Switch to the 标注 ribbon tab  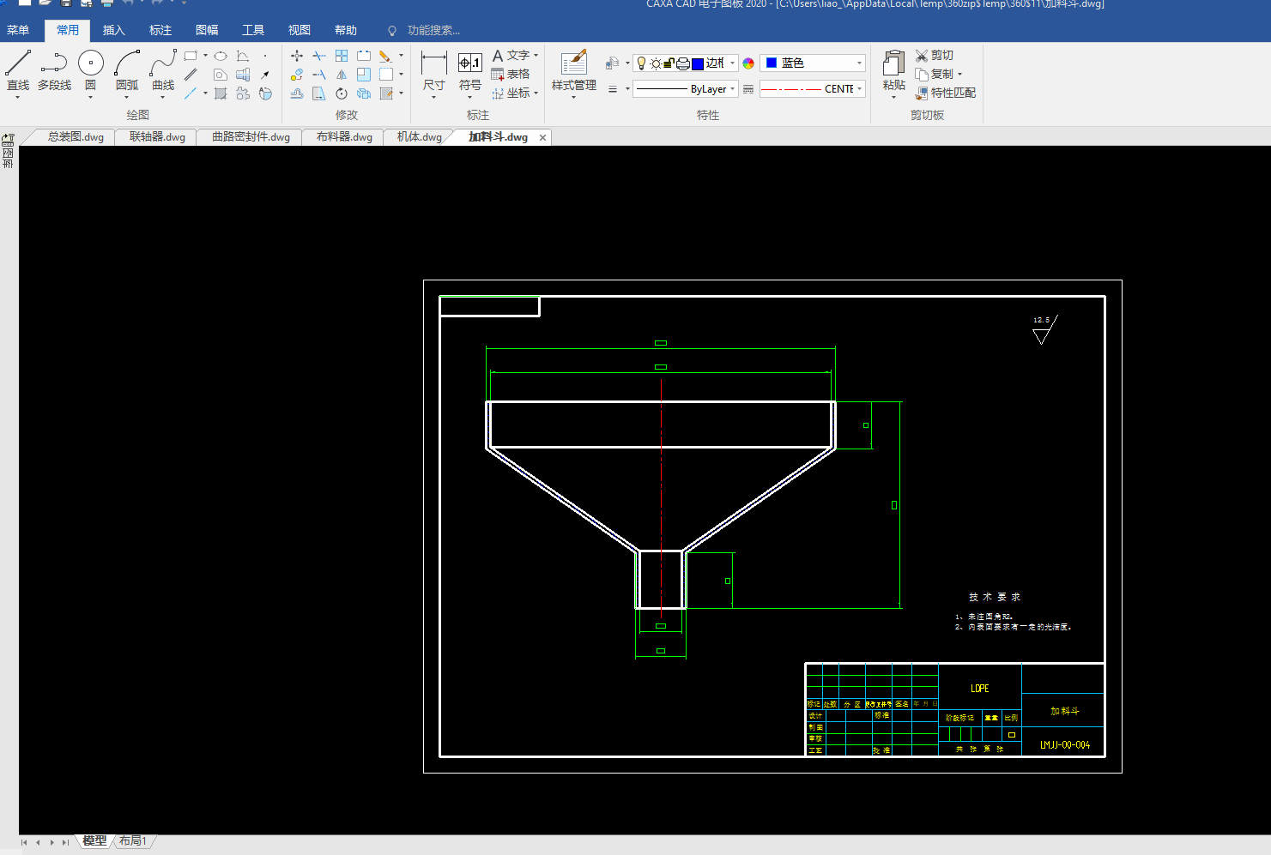coord(160,30)
